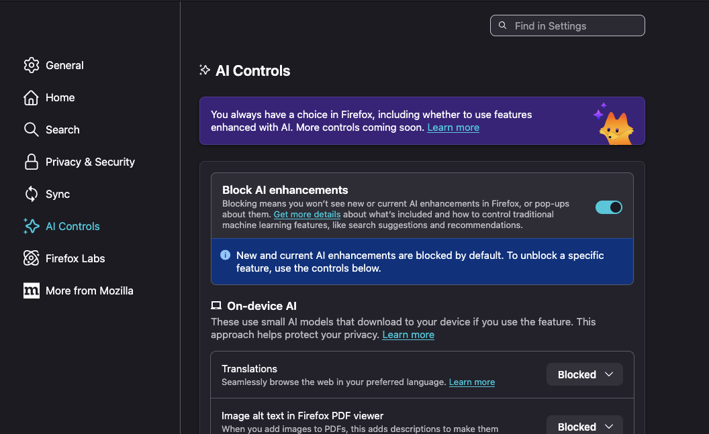709x434 pixels.
Task: Click the fox mascot illustration in banner
Action: [614, 125]
